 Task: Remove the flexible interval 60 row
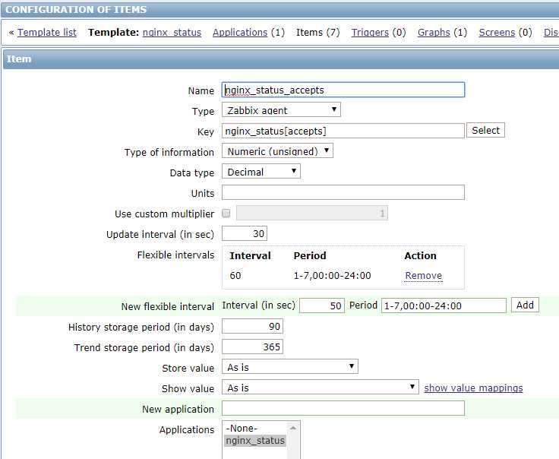point(424,275)
